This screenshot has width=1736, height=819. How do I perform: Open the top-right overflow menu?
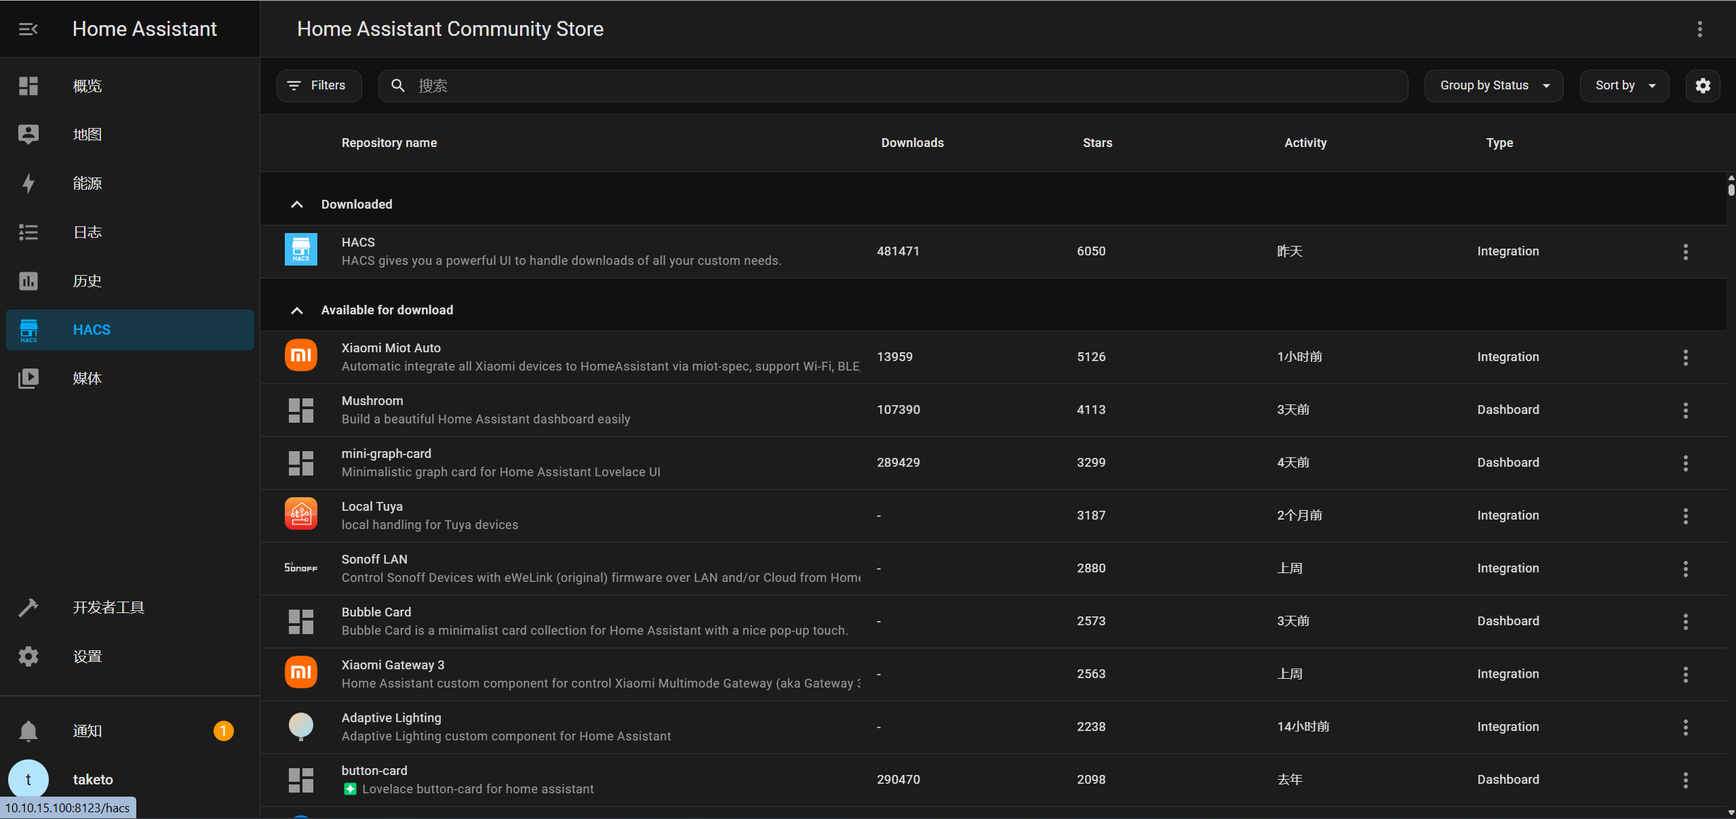click(x=1699, y=29)
